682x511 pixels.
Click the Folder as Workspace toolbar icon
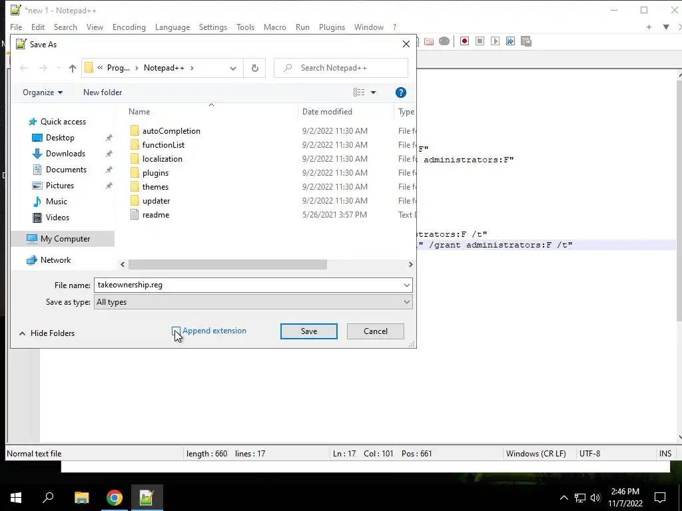pyautogui.click(x=429, y=41)
